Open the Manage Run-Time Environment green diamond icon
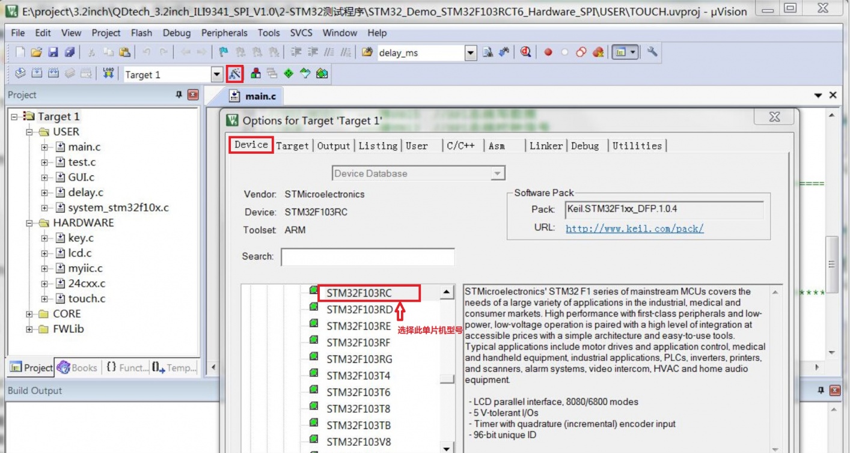Screen dimensions: 850x453 pyautogui.click(x=289, y=74)
